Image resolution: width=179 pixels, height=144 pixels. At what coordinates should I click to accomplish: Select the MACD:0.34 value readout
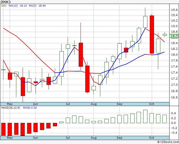[30, 108]
